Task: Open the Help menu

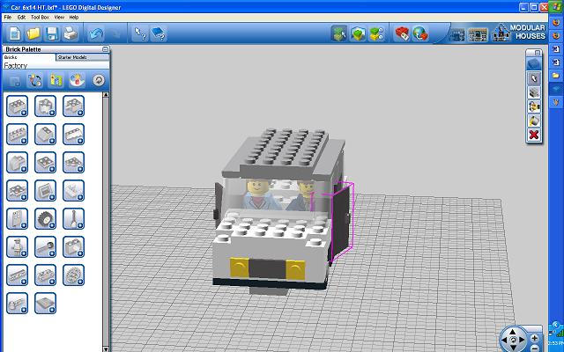Action: (x=74, y=17)
